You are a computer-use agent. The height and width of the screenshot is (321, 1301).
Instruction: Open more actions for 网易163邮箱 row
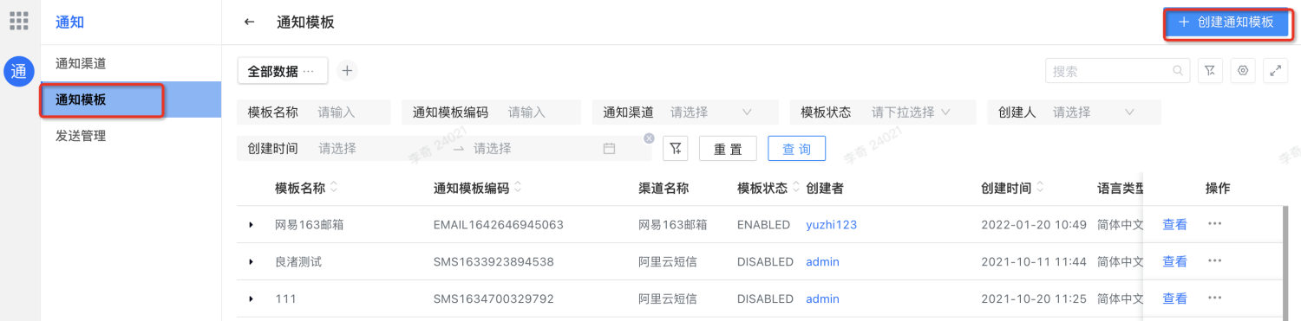(x=1214, y=224)
